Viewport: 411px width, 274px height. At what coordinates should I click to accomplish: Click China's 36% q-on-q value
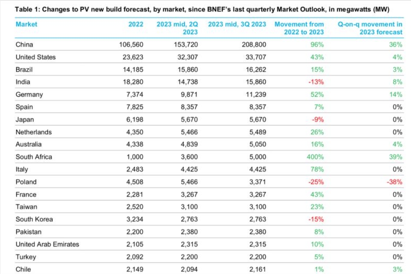click(x=396, y=45)
